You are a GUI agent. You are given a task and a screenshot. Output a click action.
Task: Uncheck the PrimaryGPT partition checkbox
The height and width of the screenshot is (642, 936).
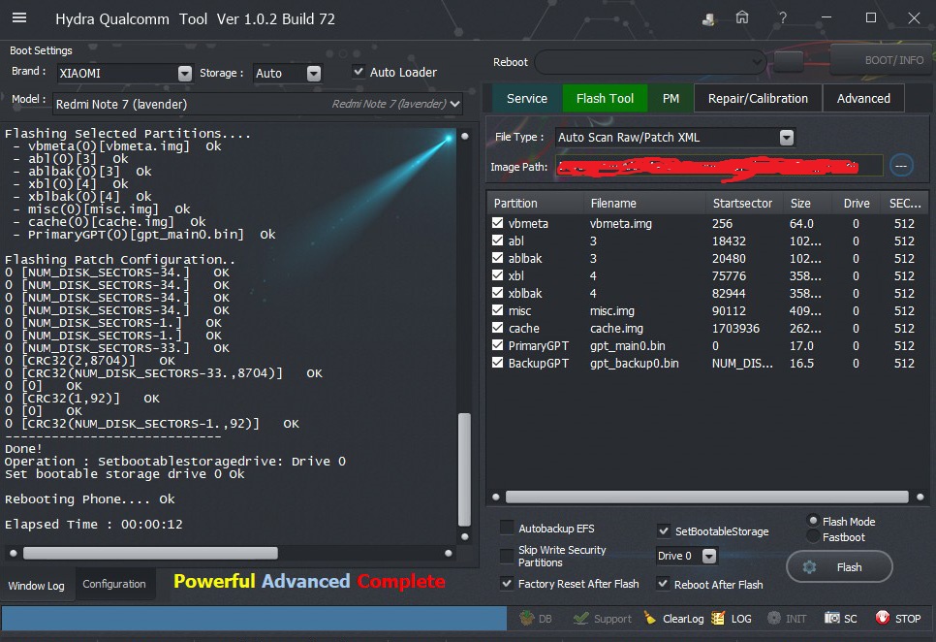pyautogui.click(x=497, y=345)
